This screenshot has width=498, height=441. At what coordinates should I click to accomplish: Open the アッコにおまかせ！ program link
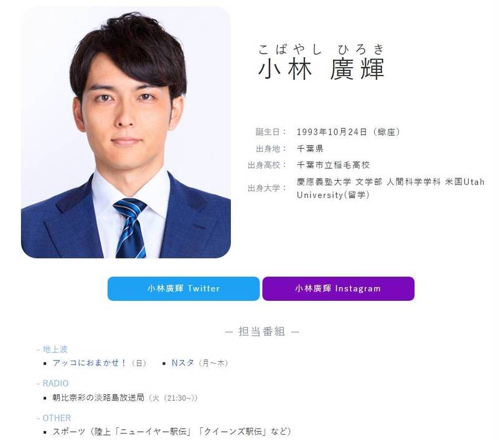[x=90, y=363]
